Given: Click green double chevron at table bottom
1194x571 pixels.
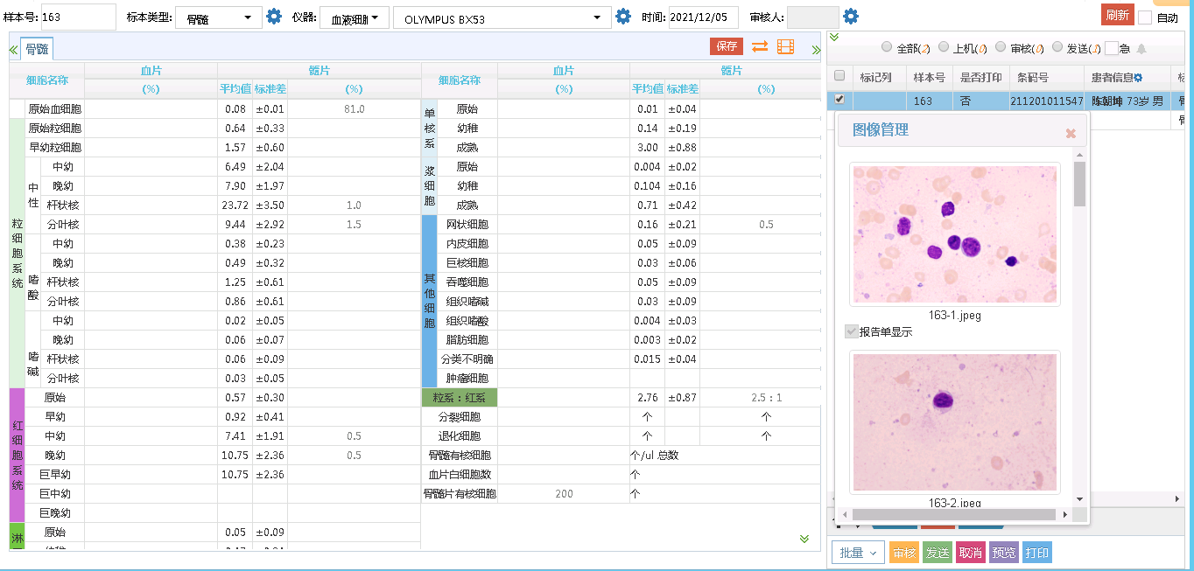Looking at the screenshot, I should [804, 539].
